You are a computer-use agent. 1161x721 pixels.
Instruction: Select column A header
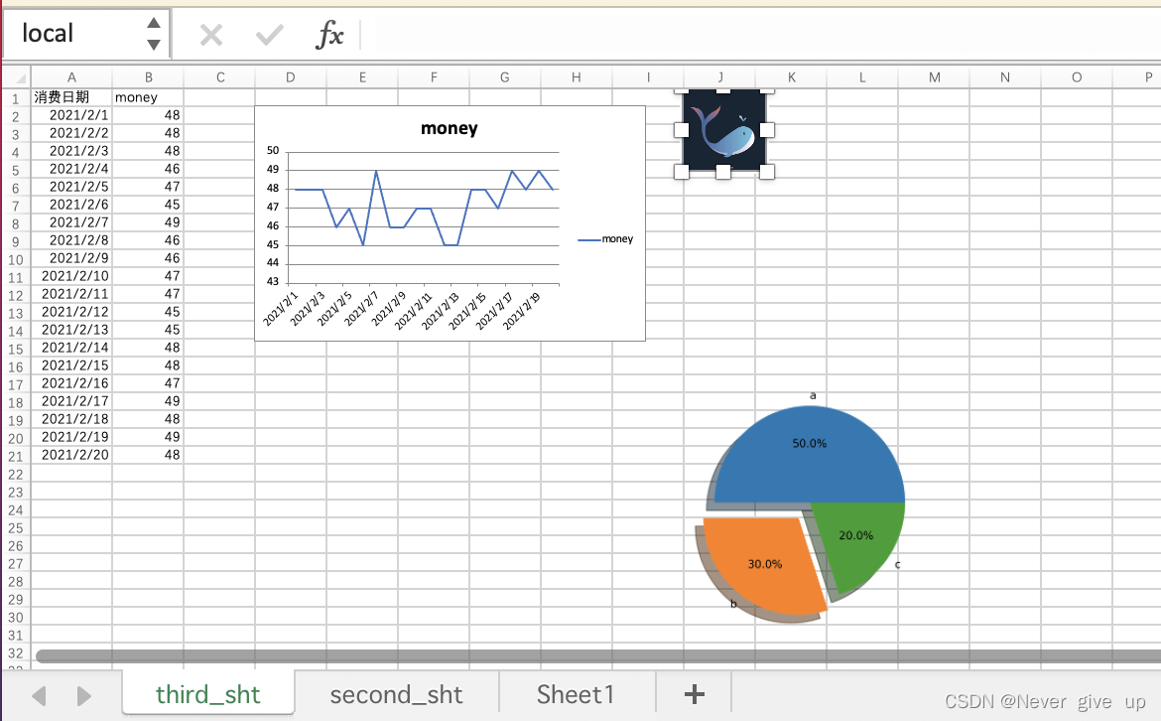pyautogui.click(x=71, y=77)
